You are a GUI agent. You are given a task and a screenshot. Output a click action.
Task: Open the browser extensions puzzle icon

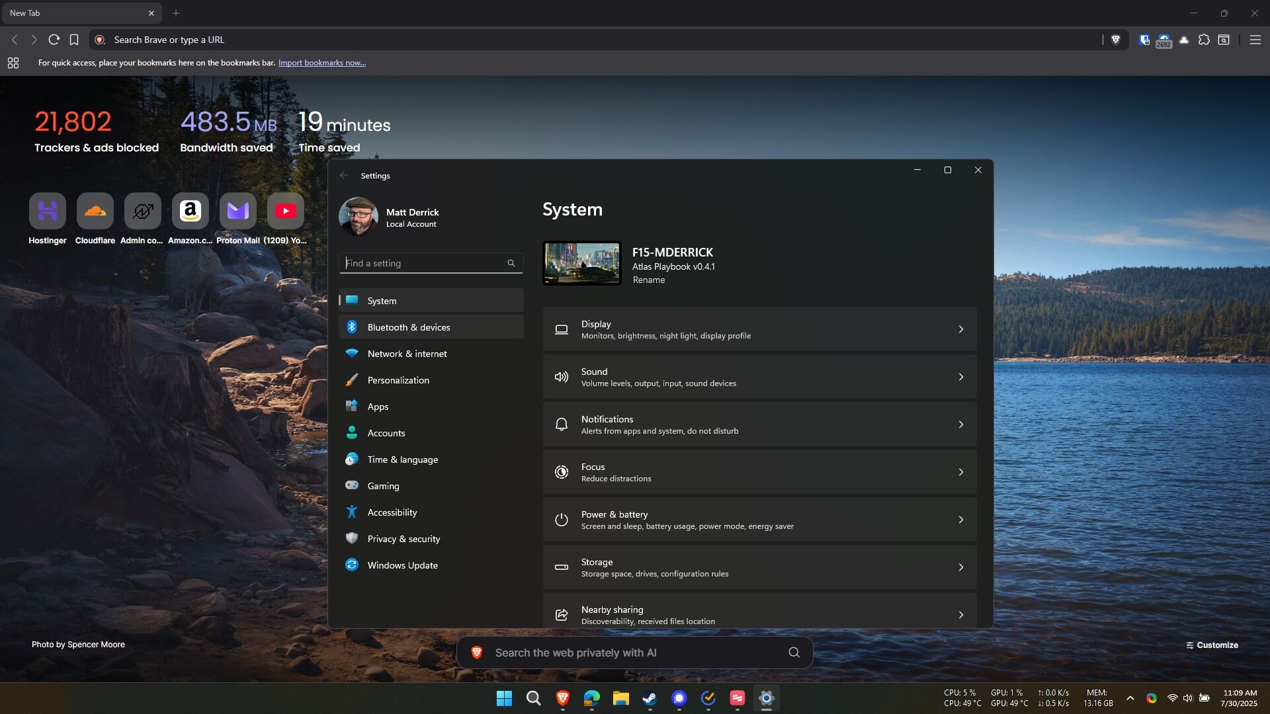pyautogui.click(x=1204, y=40)
